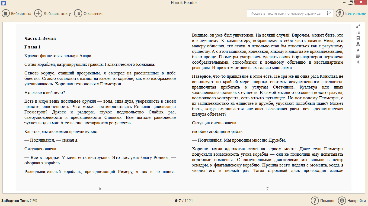Viewport: 368px width, 206px height.
Task: Open the contents list icon on right sidebar
Action: pos(358,32)
